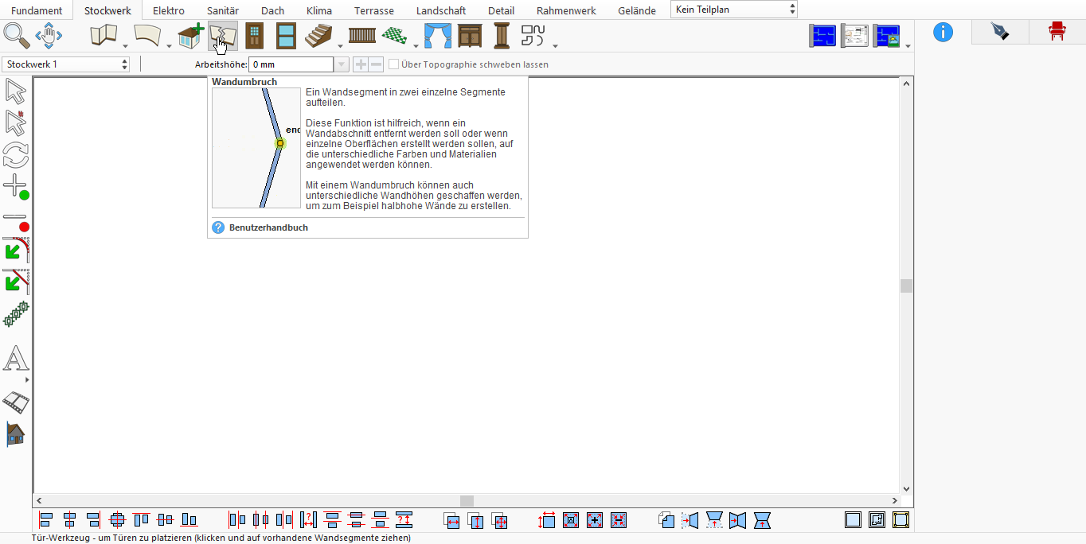Choose the staircase tool
1086x544 pixels.
(x=318, y=37)
